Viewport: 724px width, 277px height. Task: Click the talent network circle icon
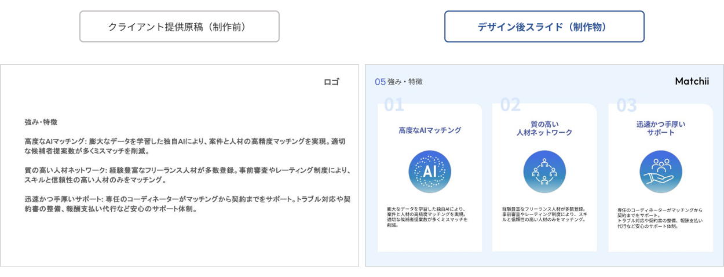544,172
